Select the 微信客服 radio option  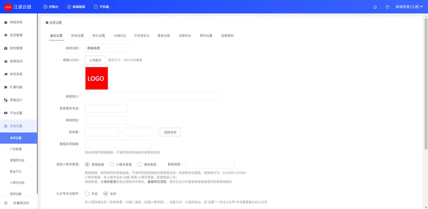coord(140,164)
